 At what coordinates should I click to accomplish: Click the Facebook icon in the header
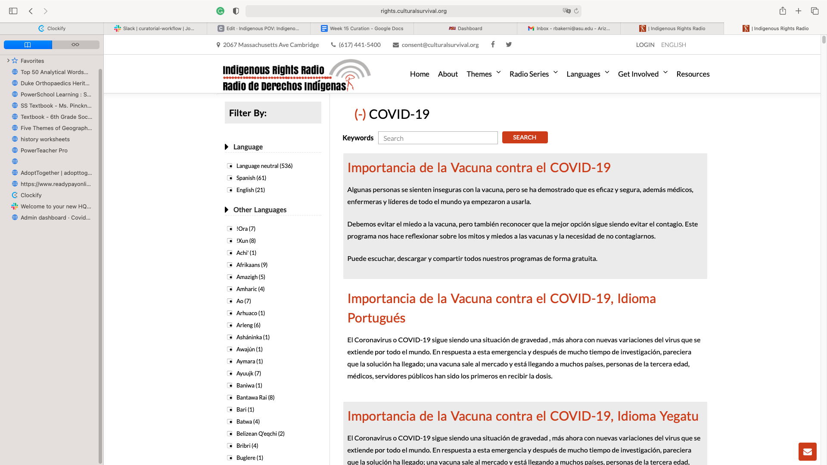(x=493, y=44)
